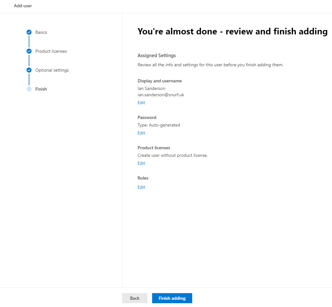Select the Optional settings wizard step
The height and width of the screenshot is (307, 332).
tap(52, 70)
